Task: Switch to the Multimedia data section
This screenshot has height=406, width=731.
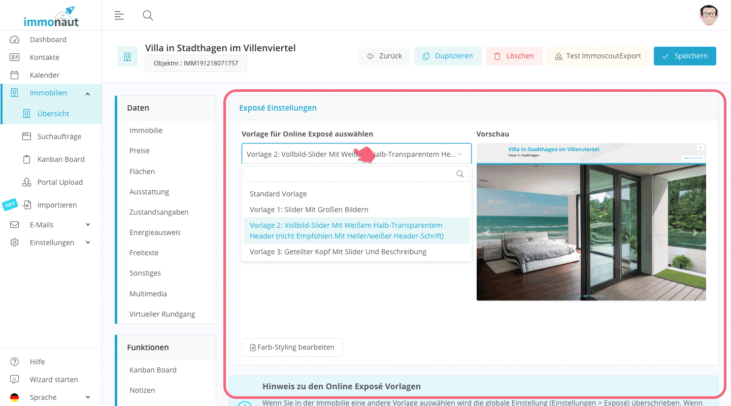Action: pos(147,293)
